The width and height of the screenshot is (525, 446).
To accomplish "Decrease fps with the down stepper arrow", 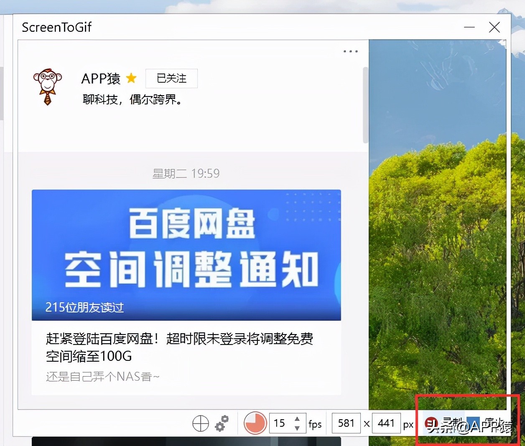I will point(297,427).
